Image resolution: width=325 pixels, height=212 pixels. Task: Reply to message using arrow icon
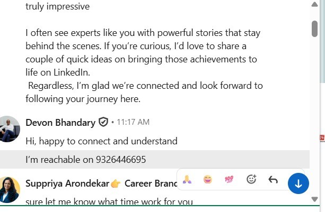click(273, 180)
